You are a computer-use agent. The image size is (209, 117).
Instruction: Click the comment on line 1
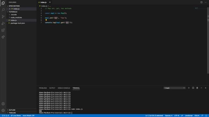pos(58,8)
